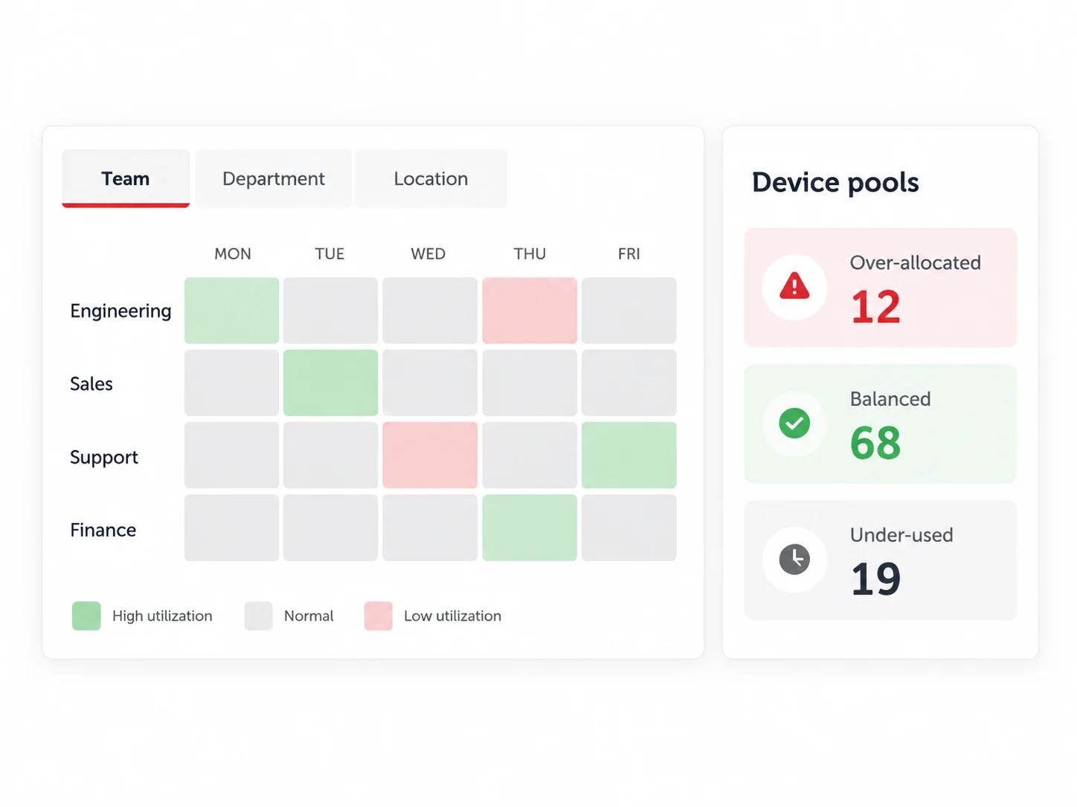Click the Under-used label text
The width and height of the screenshot is (1077, 807).
pos(901,535)
